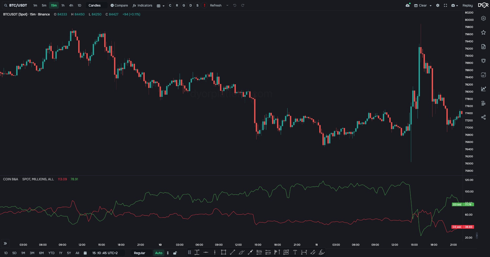Viewport: 490px width, 257px height.
Task: Start the Replay mode
Action: pyautogui.click(x=468, y=5)
